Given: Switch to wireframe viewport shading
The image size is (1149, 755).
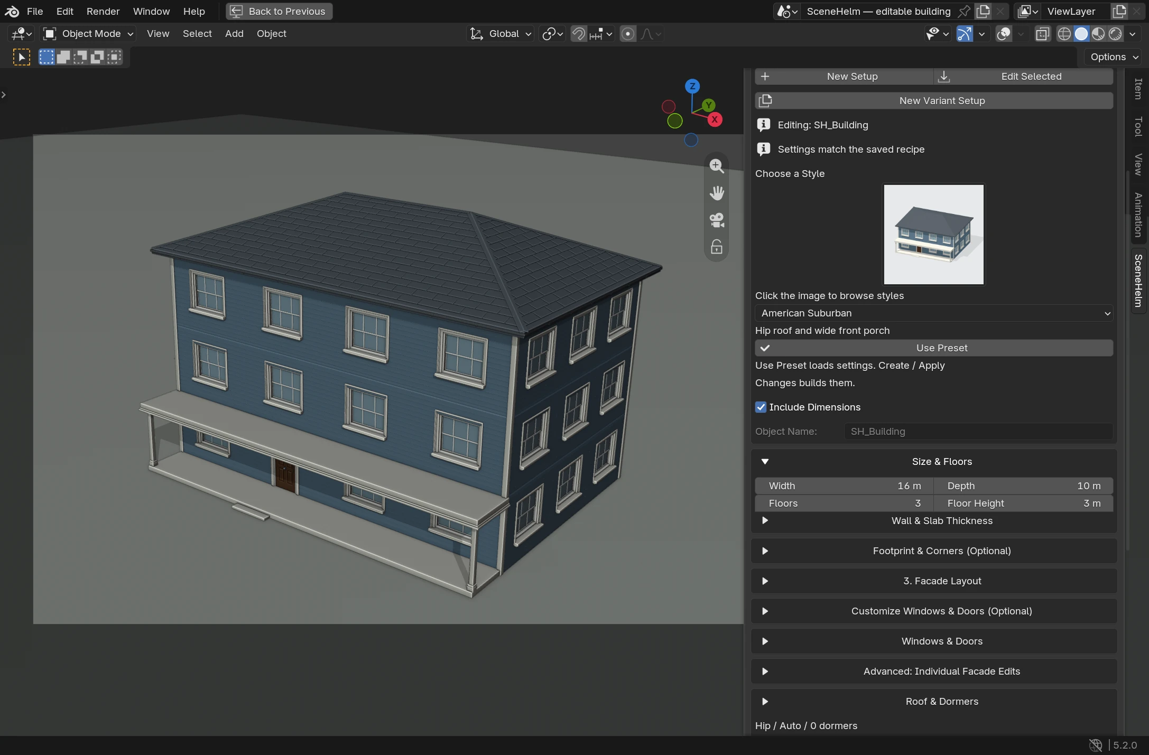Looking at the screenshot, I should tap(1064, 34).
